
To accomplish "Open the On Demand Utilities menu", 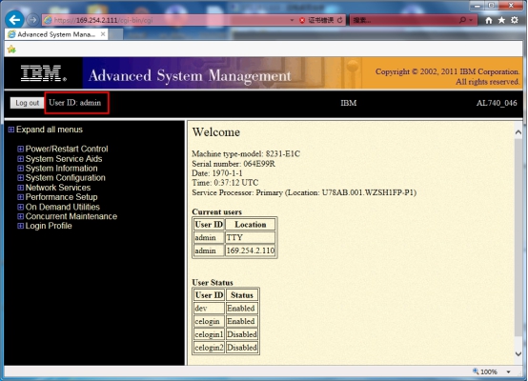I will 63,207.
